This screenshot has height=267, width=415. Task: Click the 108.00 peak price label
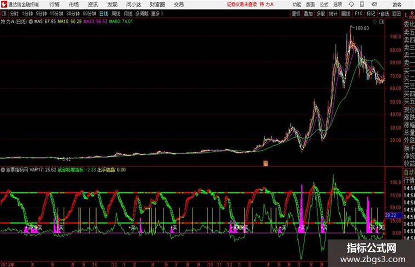click(362, 28)
